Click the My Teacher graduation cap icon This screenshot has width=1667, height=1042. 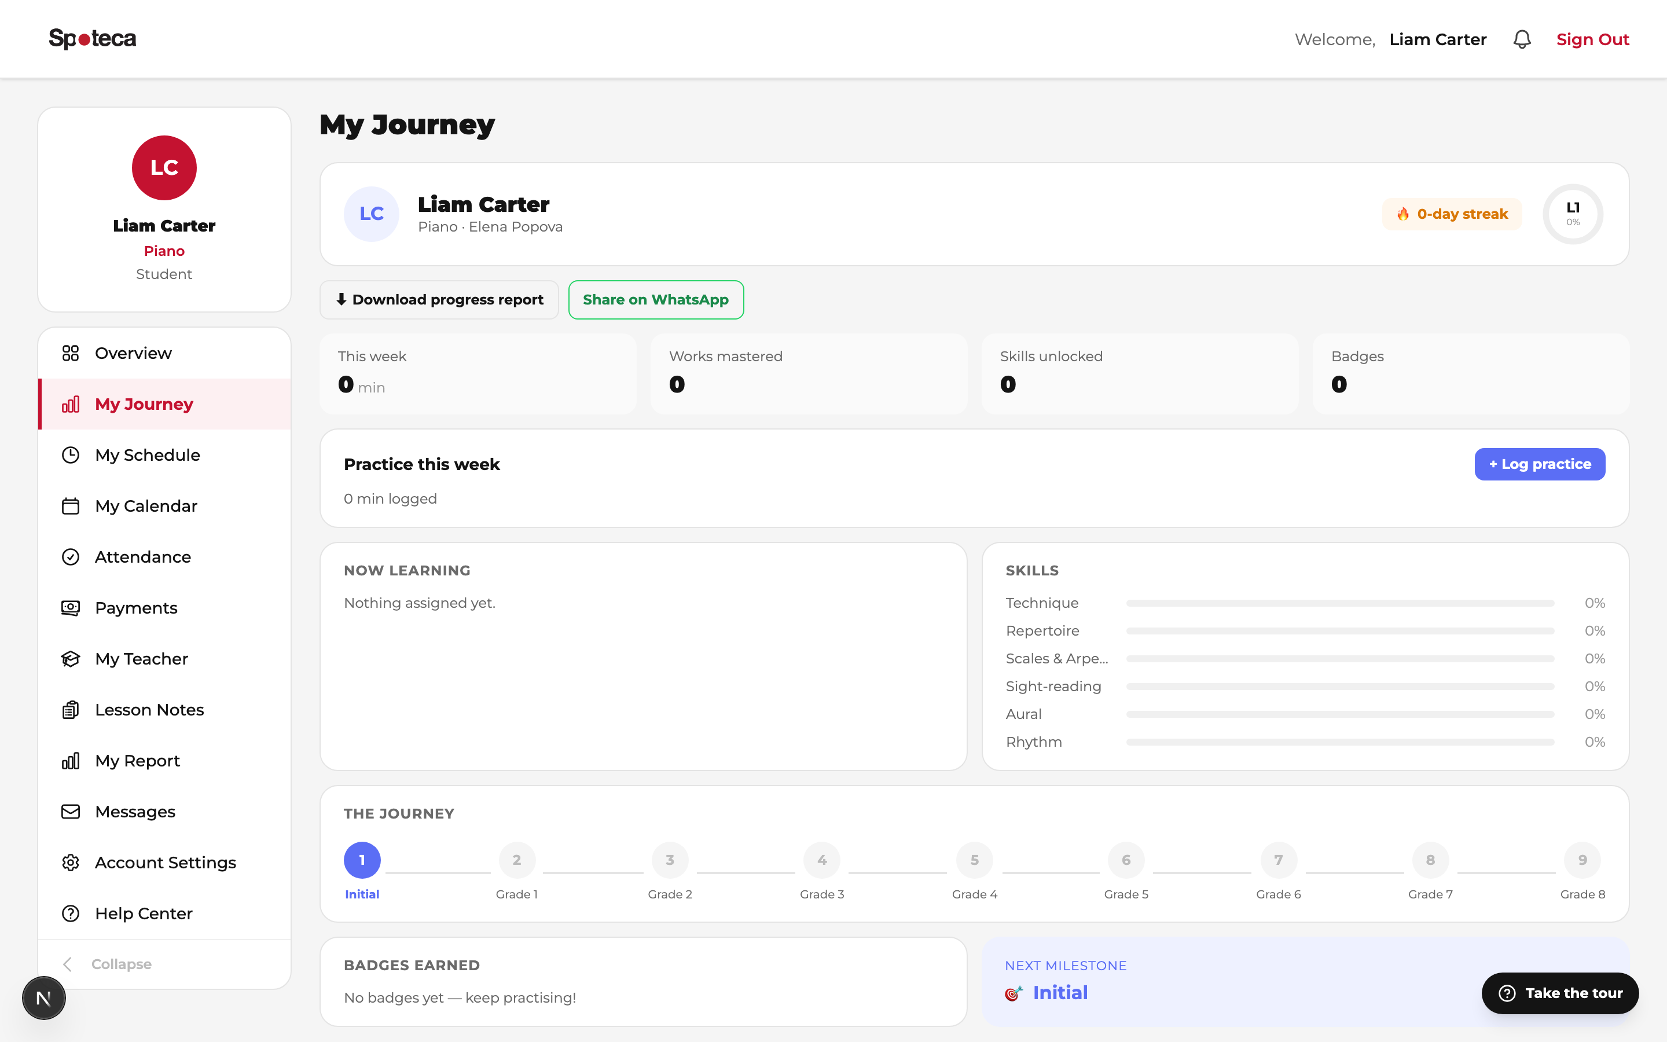coord(70,659)
